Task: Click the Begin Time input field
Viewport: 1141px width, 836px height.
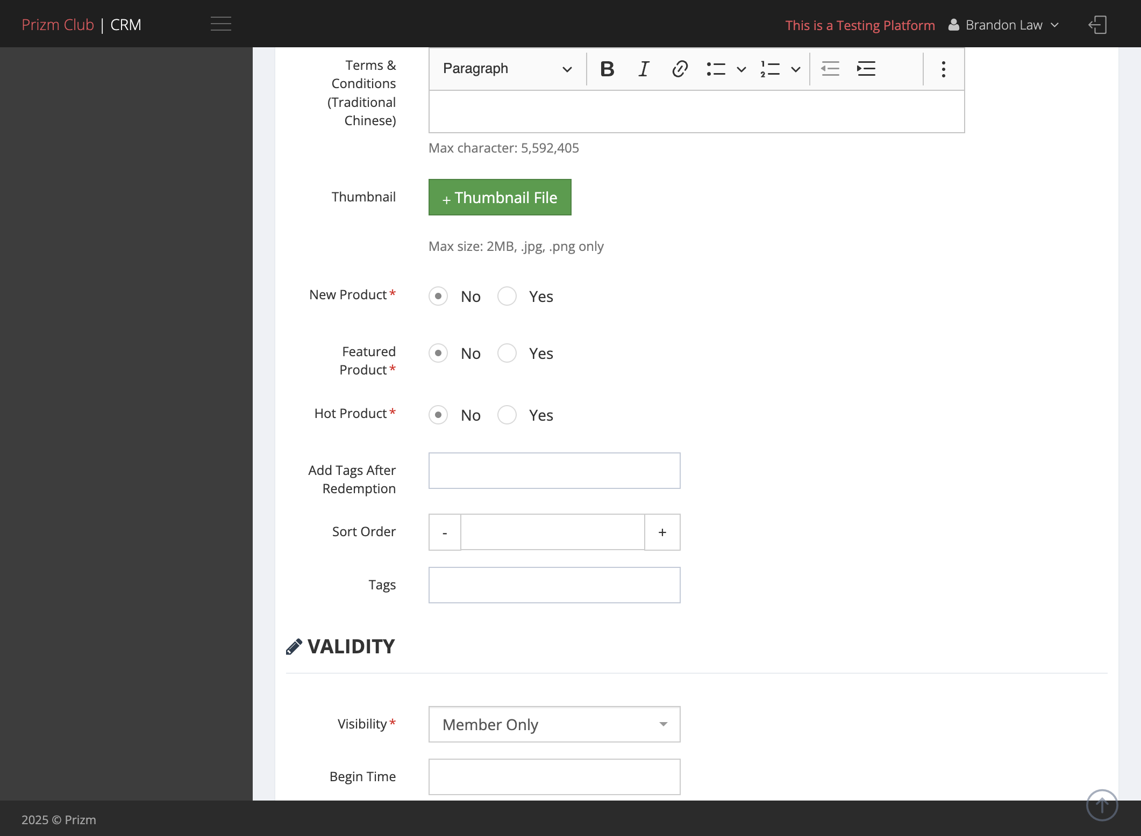Action: pos(554,777)
